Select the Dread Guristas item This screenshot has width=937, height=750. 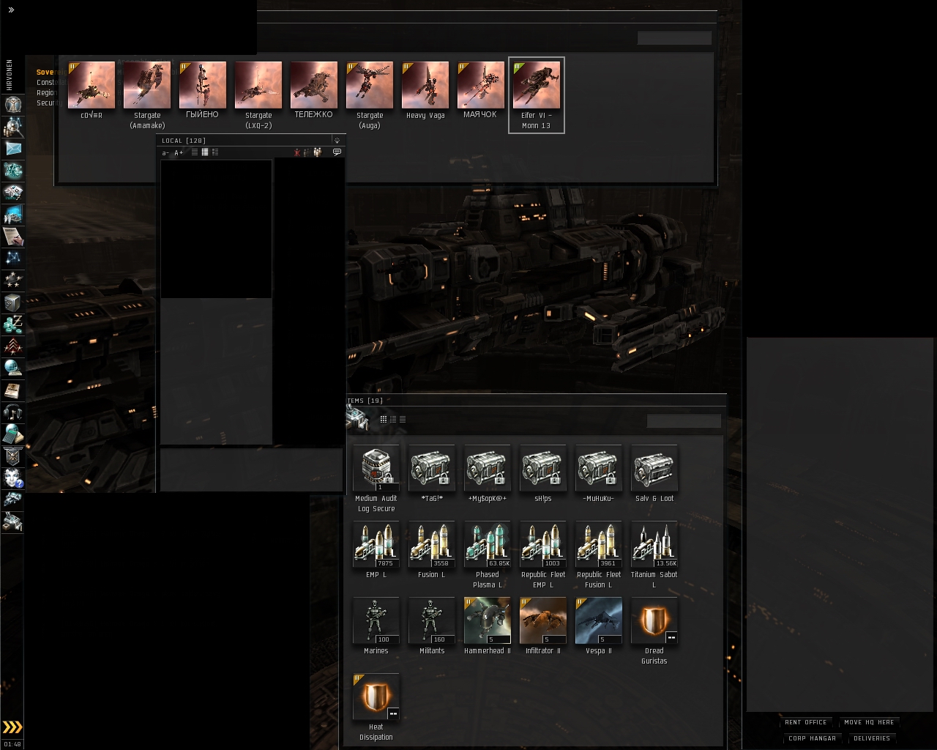pos(654,631)
